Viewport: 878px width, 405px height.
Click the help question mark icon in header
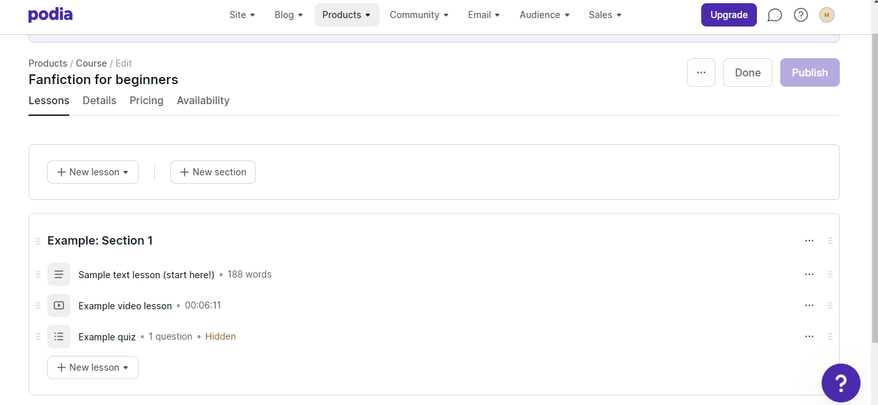click(801, 15)
